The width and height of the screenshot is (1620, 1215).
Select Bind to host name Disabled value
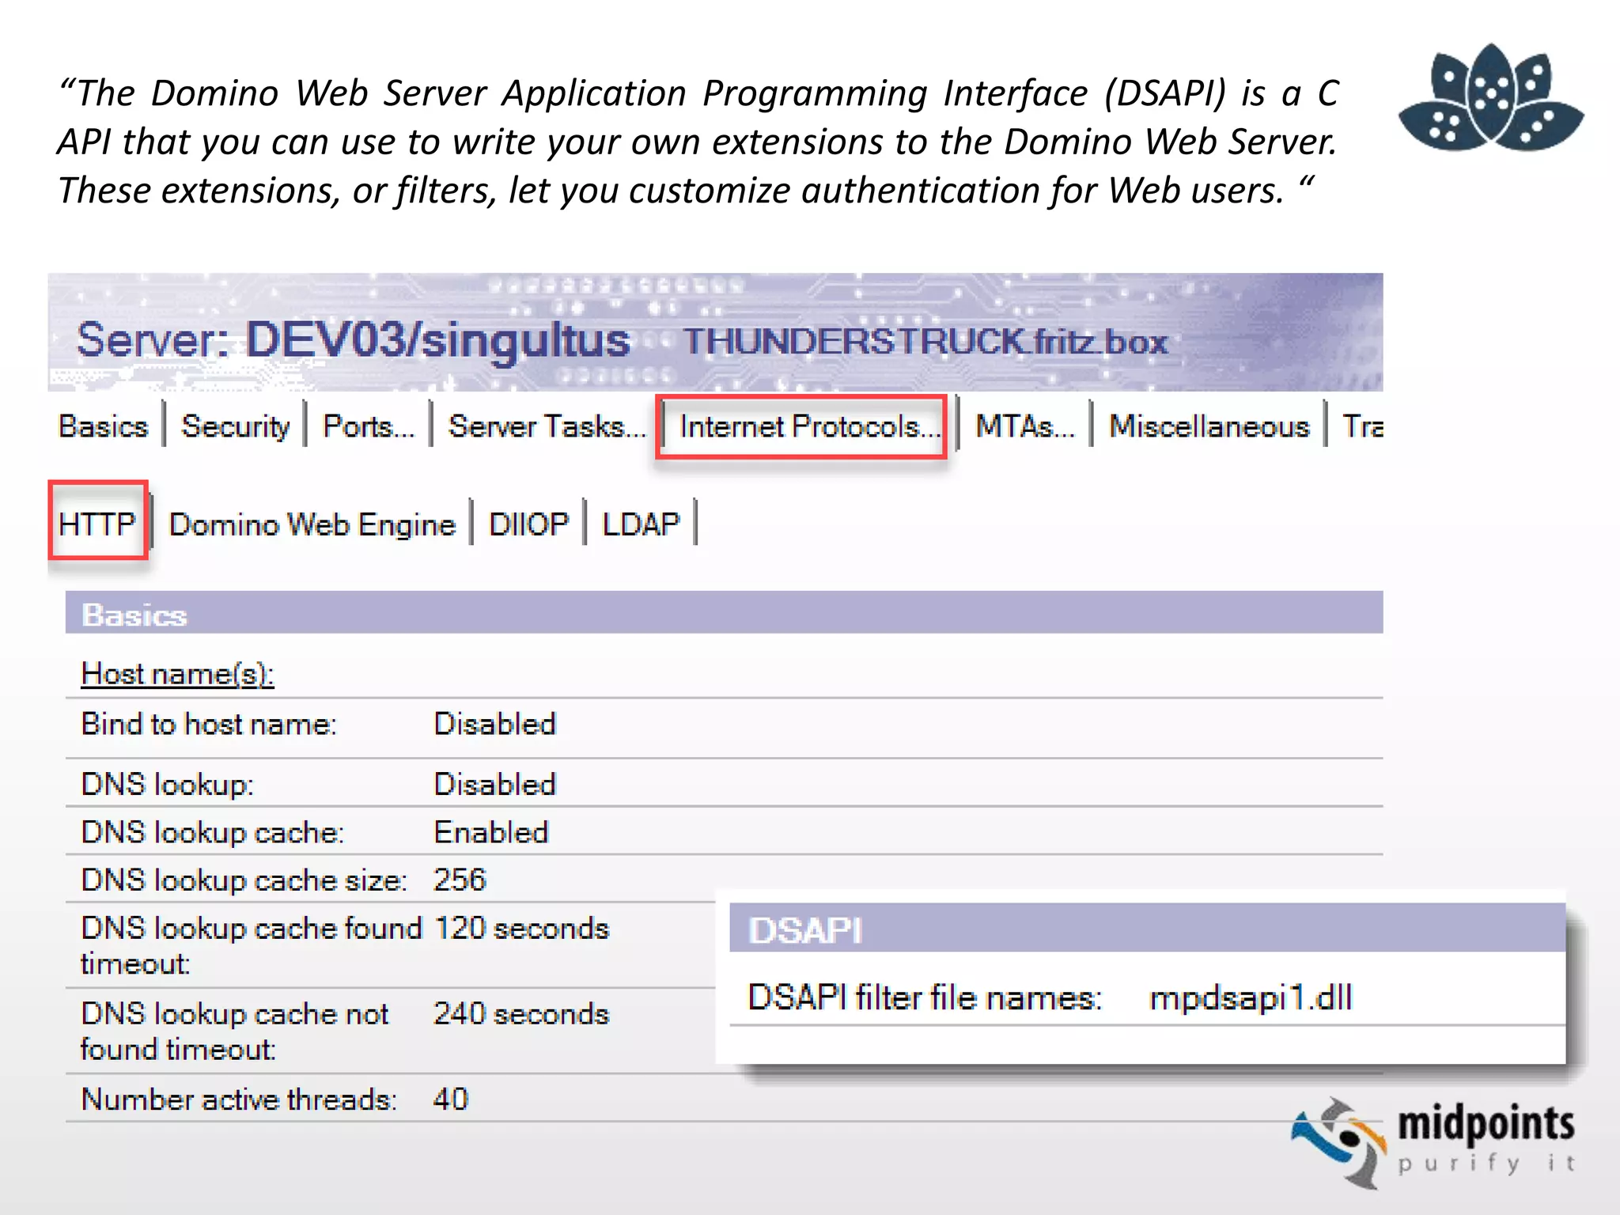[495, 724]
